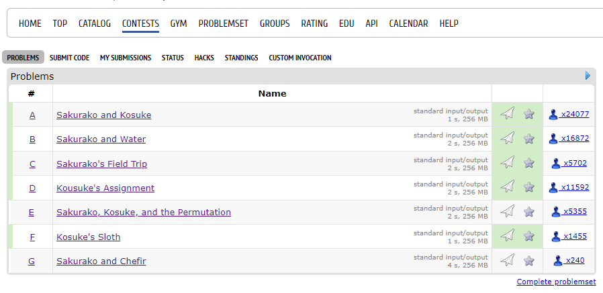Click problem letter A link
Image resolution: width=603 pixels, height=293 pixels.
pos(32,115)
